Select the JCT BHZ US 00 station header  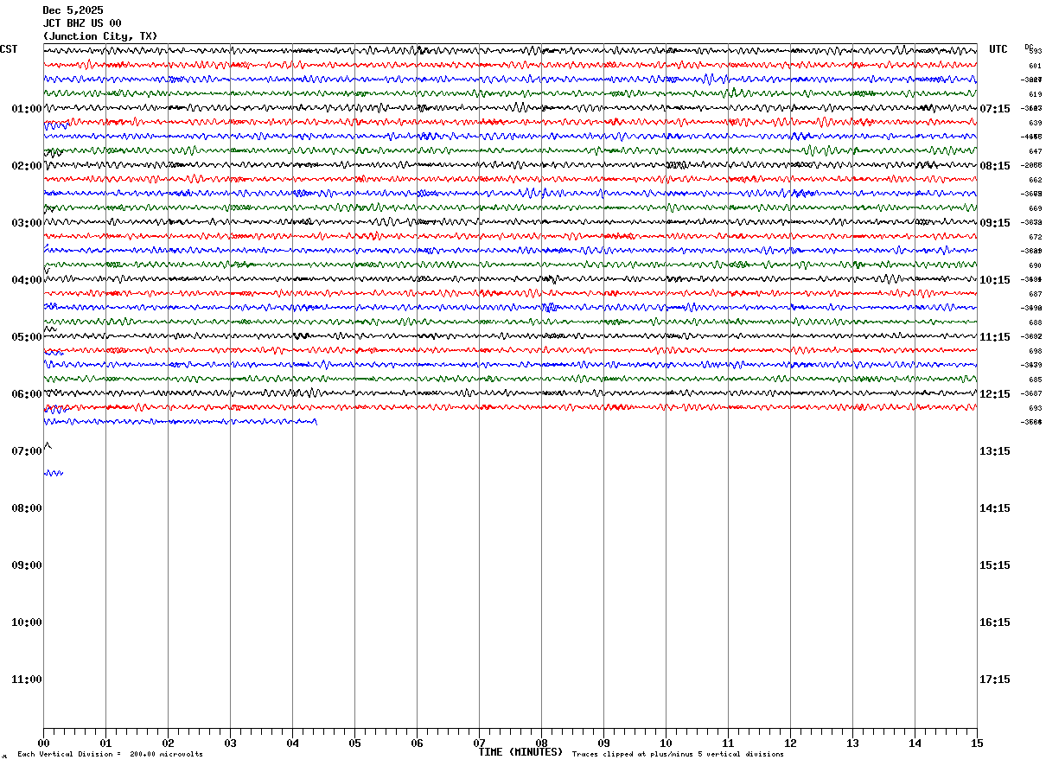pyautogui.click(x=82, y=23)
